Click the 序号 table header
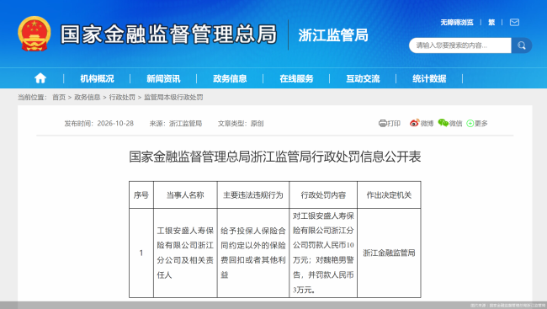Screen dimensions: 547x309 click(x=141, y=195)
